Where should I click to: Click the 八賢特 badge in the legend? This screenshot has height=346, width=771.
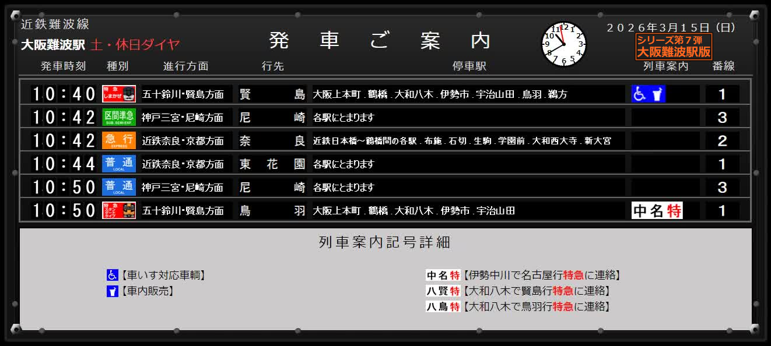point(443,291)
